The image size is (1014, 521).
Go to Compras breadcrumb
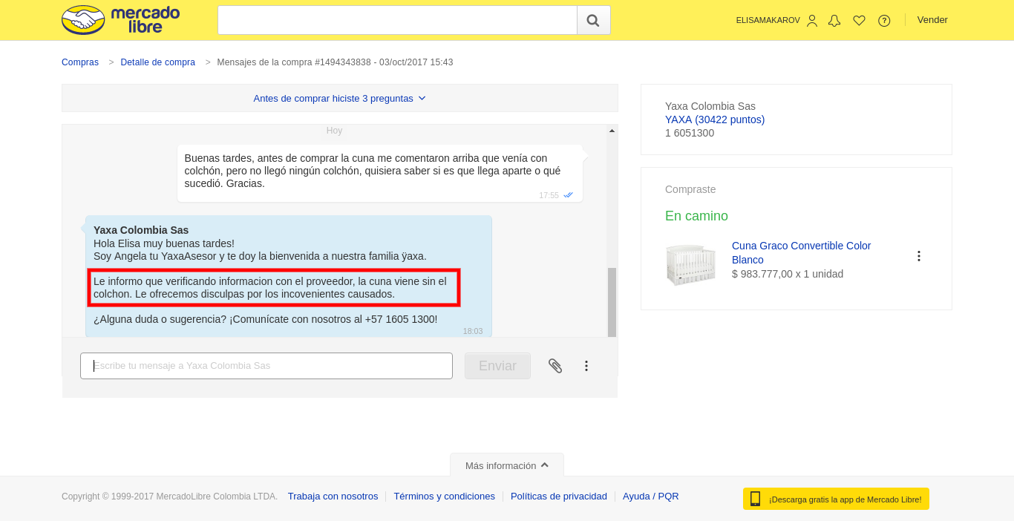pyautogui.click(x=80, y=62)
